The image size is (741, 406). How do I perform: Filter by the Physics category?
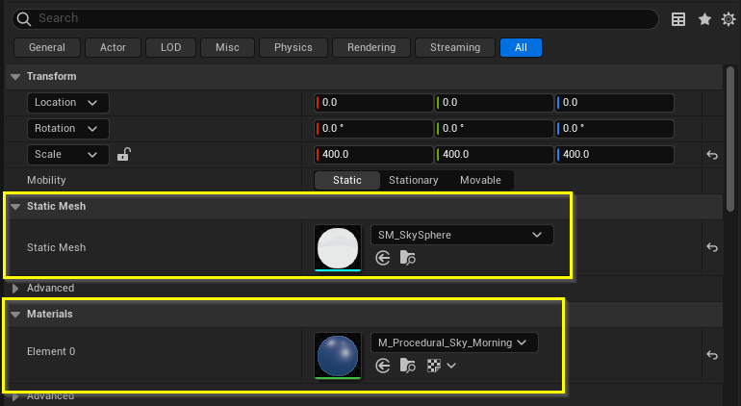(293, 48)
